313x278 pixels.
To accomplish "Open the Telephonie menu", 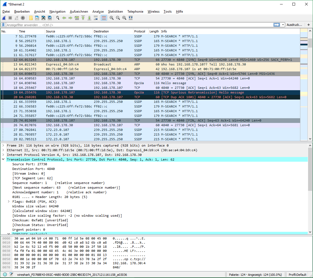I will [x=135, y=12].
